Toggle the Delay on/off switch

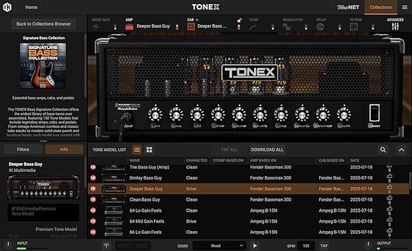pyautogui.click(x=339, y=27)
